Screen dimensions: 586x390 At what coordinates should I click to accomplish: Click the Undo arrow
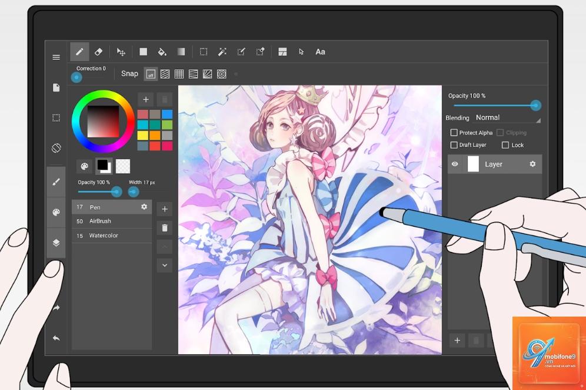click(56, 338)
